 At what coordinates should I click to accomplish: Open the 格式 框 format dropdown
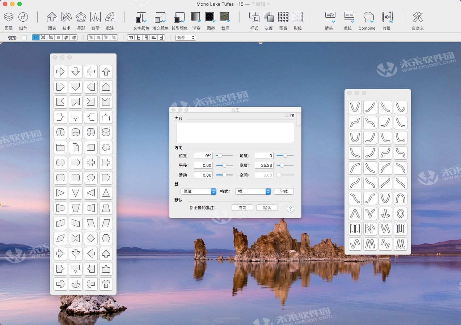click(253, 191)
